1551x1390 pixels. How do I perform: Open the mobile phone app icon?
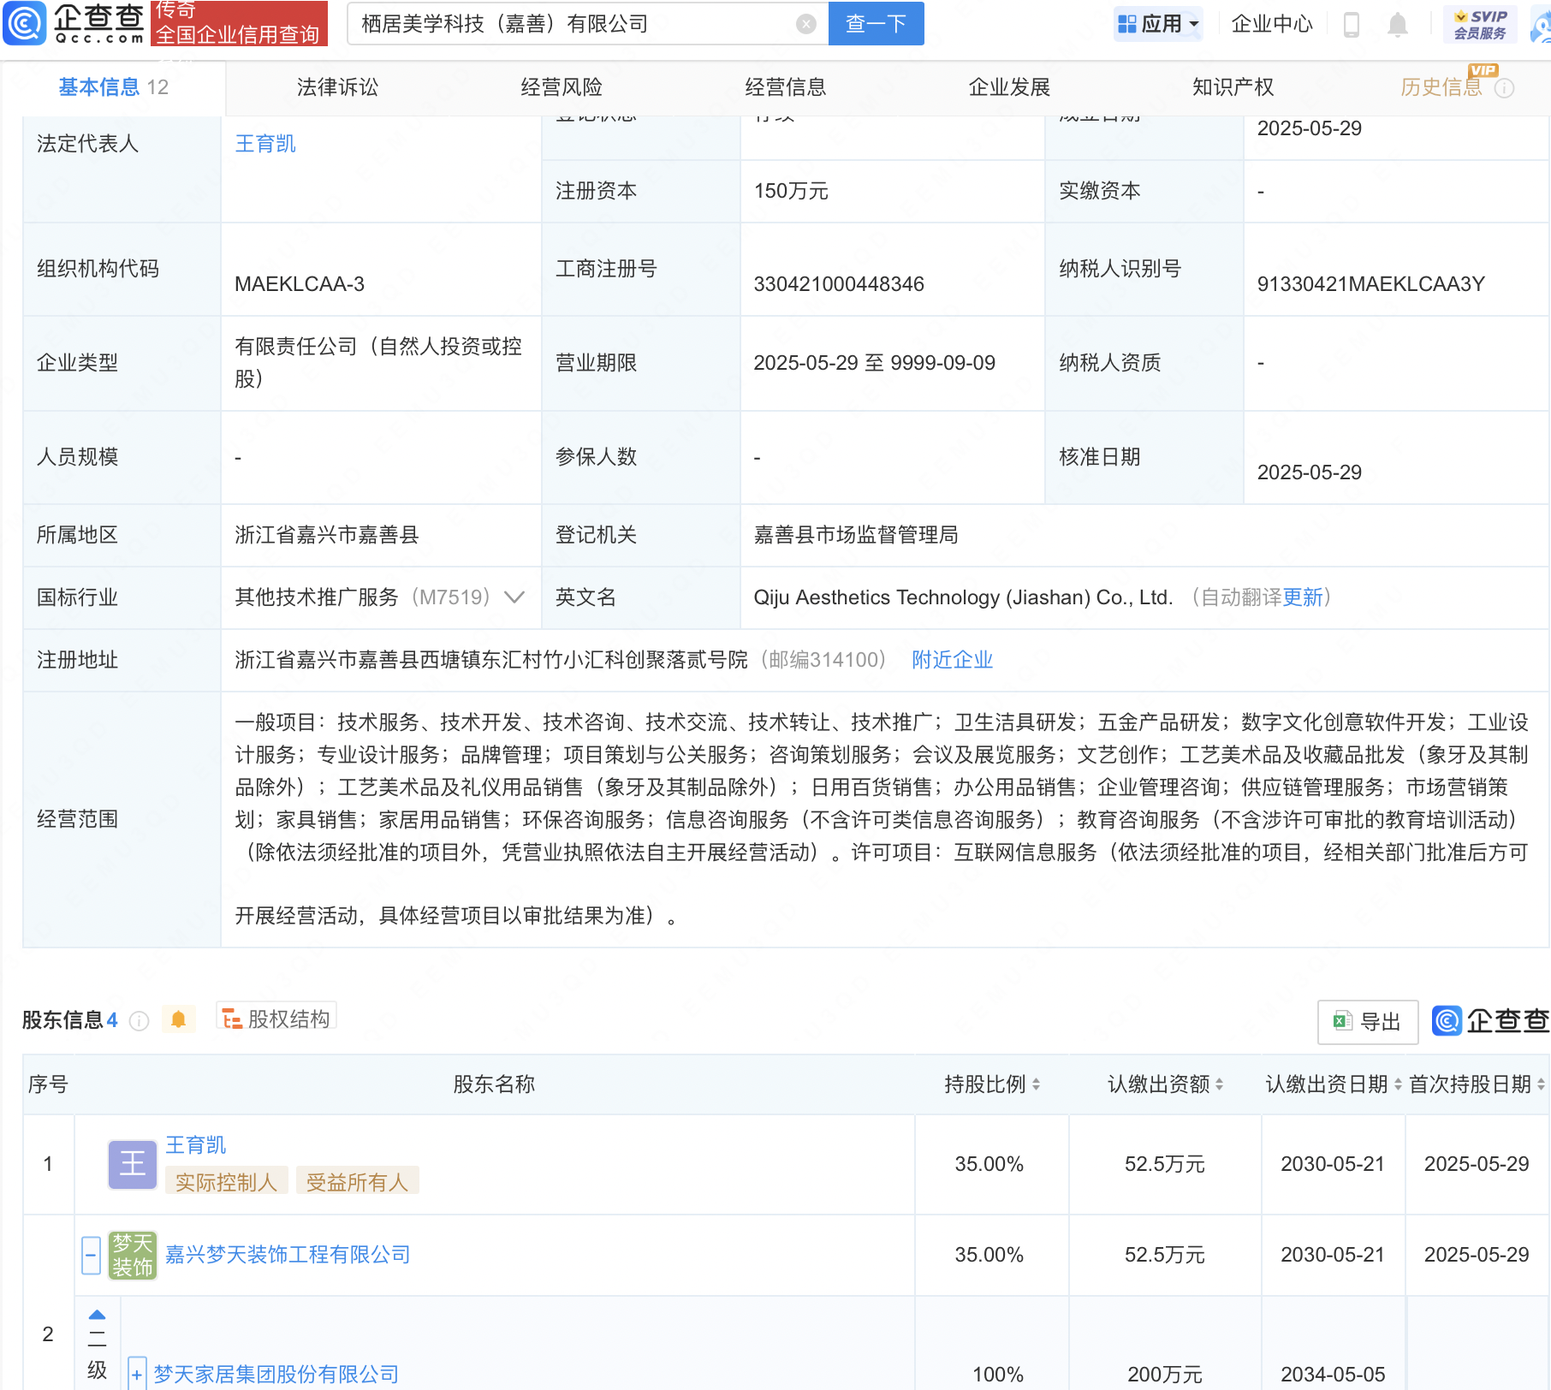(1352, 24)
